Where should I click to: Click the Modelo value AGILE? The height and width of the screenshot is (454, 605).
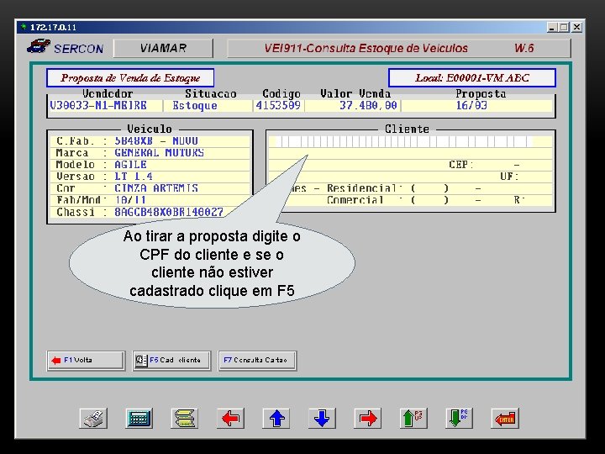tap(130, 165)
